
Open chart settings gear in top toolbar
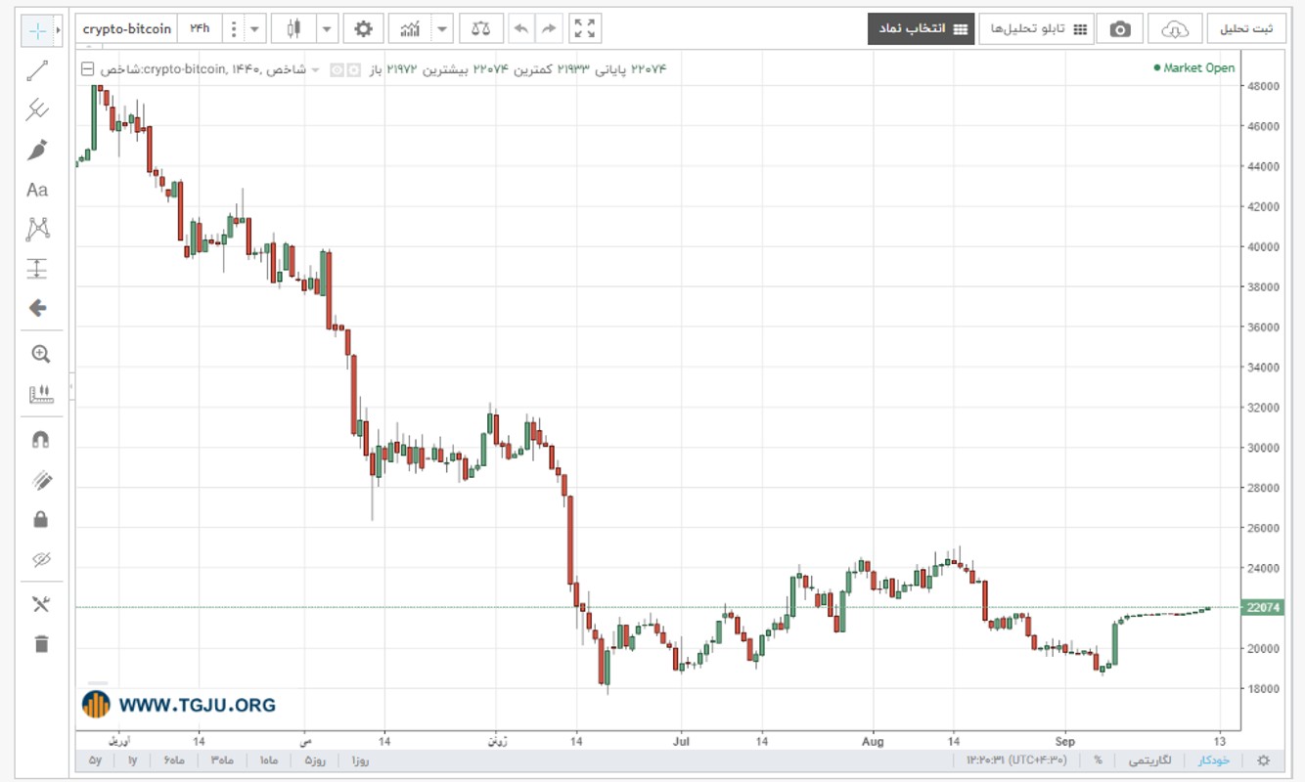363,29
